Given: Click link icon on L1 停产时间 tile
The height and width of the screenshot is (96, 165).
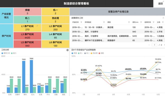Looking at the screenshot, I should 37,26.
